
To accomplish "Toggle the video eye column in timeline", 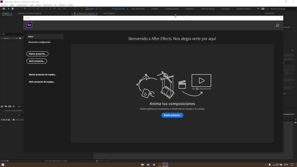I will 2,120.
